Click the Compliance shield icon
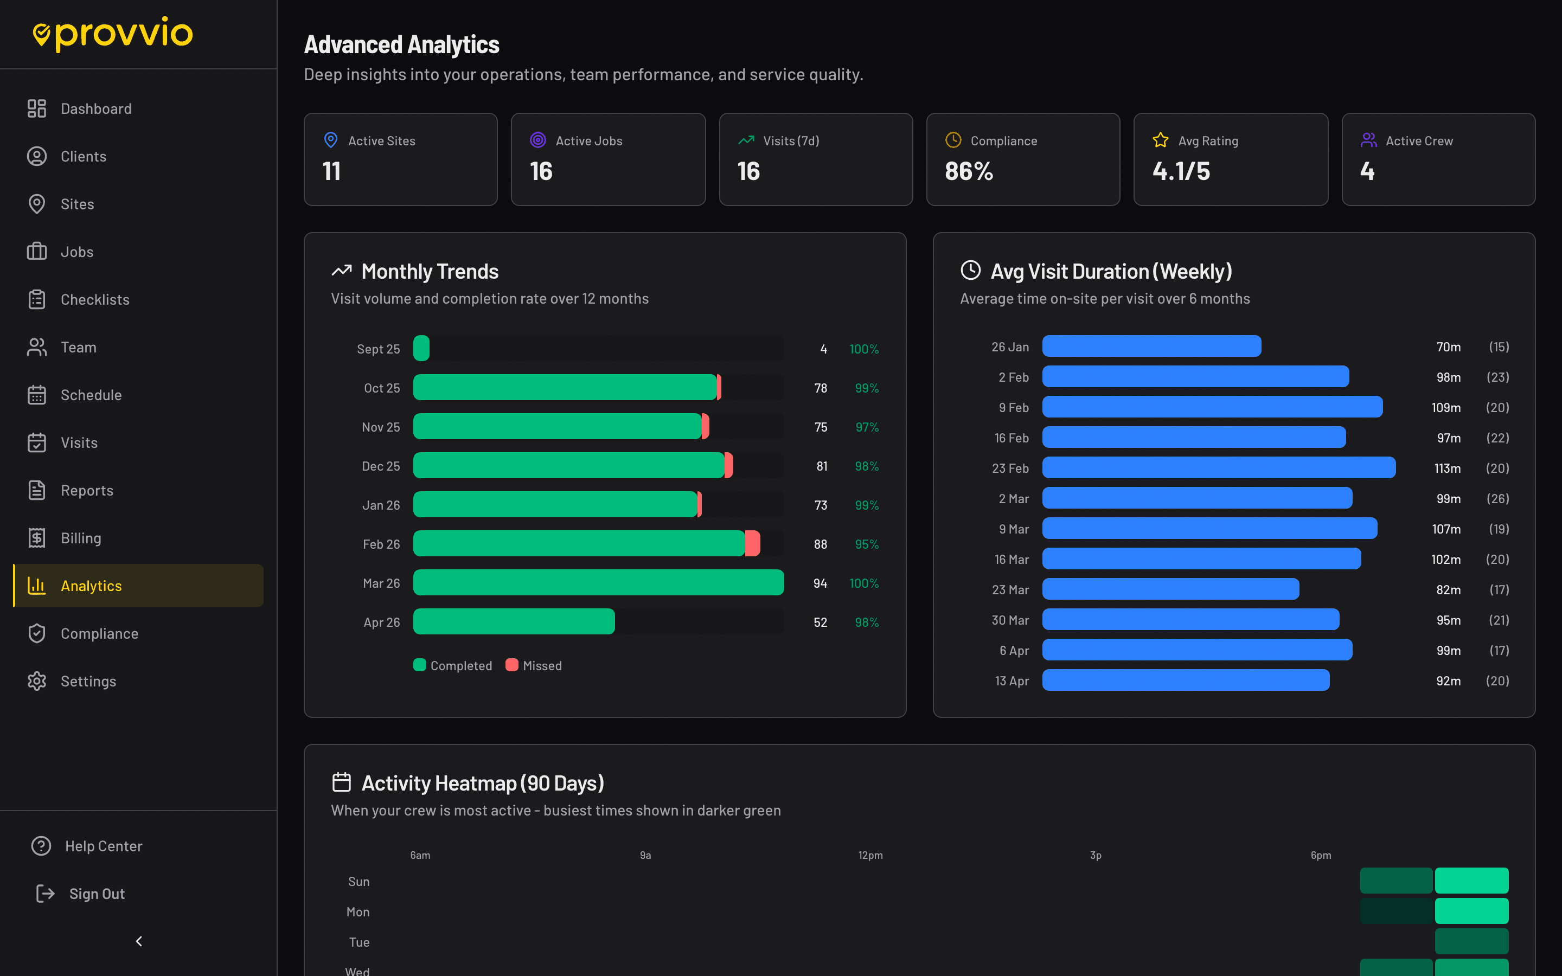Screen dimensions: 1562x976 tap(37, 633)
